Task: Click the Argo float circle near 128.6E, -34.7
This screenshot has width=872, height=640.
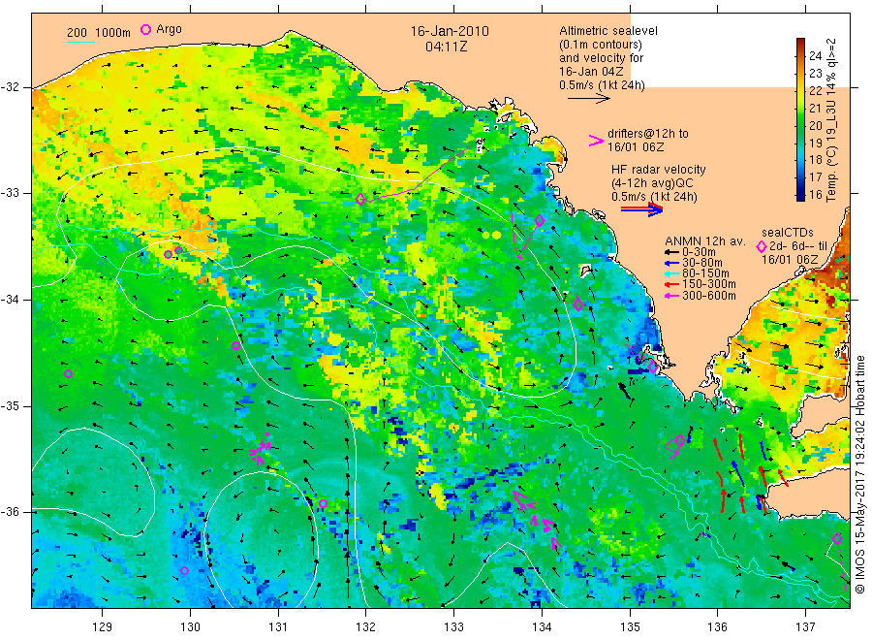Action: click(69, 373)
